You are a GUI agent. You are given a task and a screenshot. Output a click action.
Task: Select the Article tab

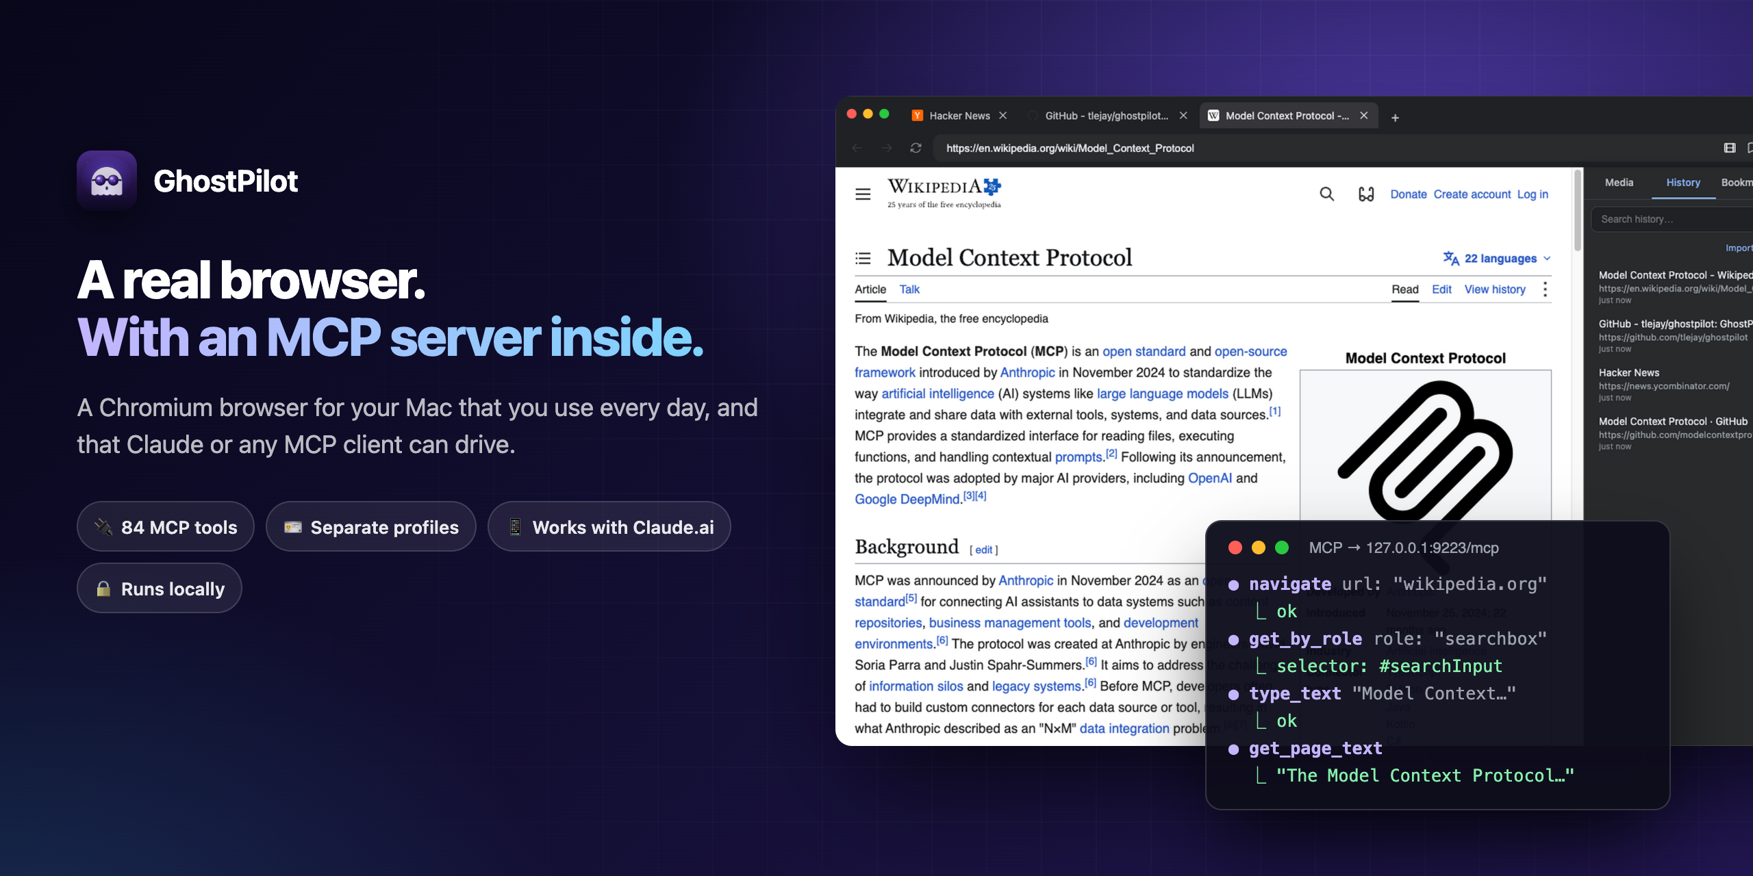[x=870, y=289]
